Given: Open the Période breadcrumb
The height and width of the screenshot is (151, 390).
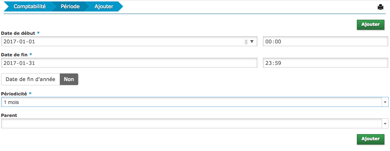Looking at the screenshot, I should click(70, 6).
